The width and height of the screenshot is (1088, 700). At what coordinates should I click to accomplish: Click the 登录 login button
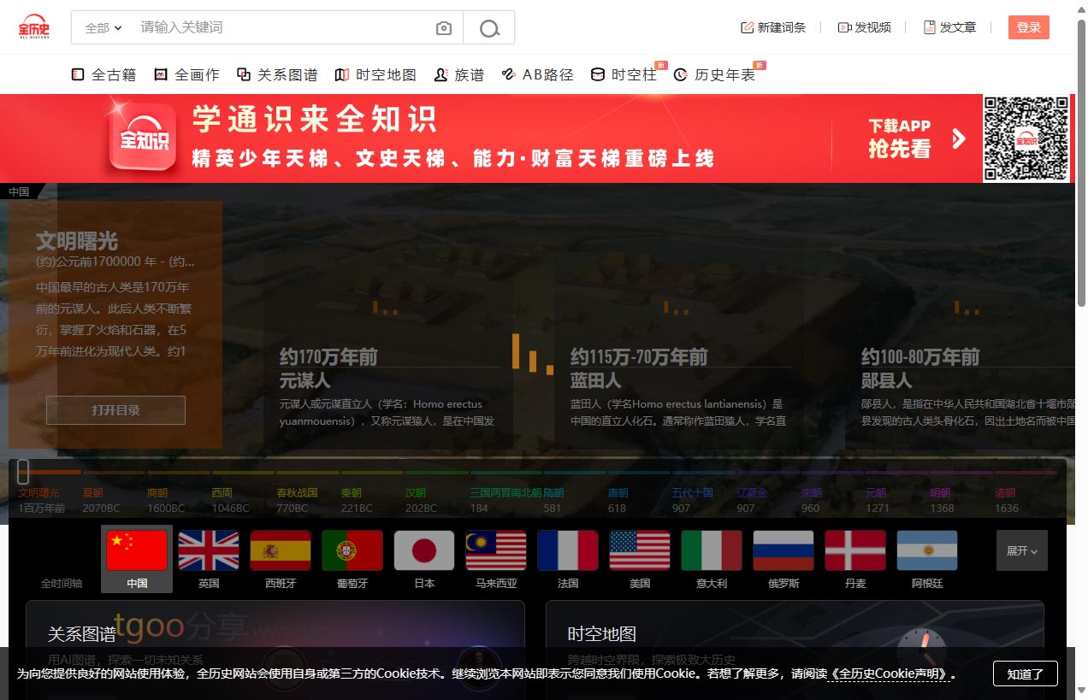pos(1028,27)
